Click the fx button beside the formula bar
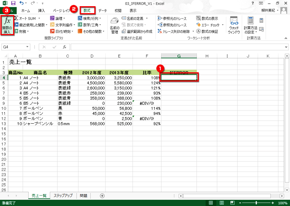This screenshot has height=206, width=290. point(64,47)
